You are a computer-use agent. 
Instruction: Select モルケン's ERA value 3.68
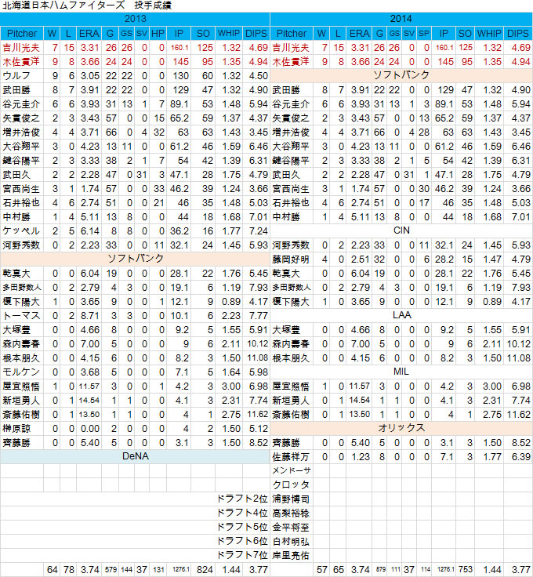[90, 372]
